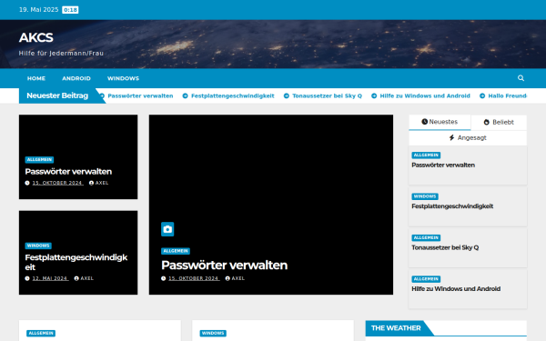
Task: Click the author icon on the small Passwörter verwalten card
Action: 91,183
